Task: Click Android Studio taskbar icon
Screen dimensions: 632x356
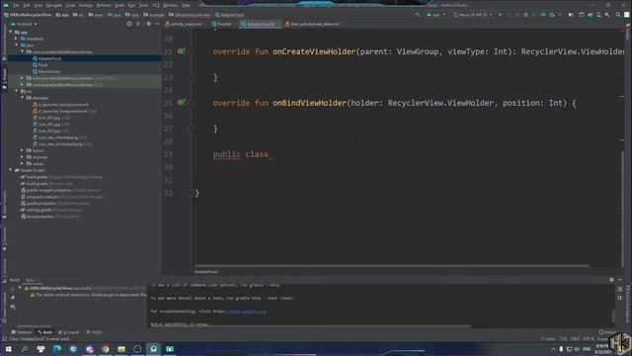Action: [x=154, y=349]
